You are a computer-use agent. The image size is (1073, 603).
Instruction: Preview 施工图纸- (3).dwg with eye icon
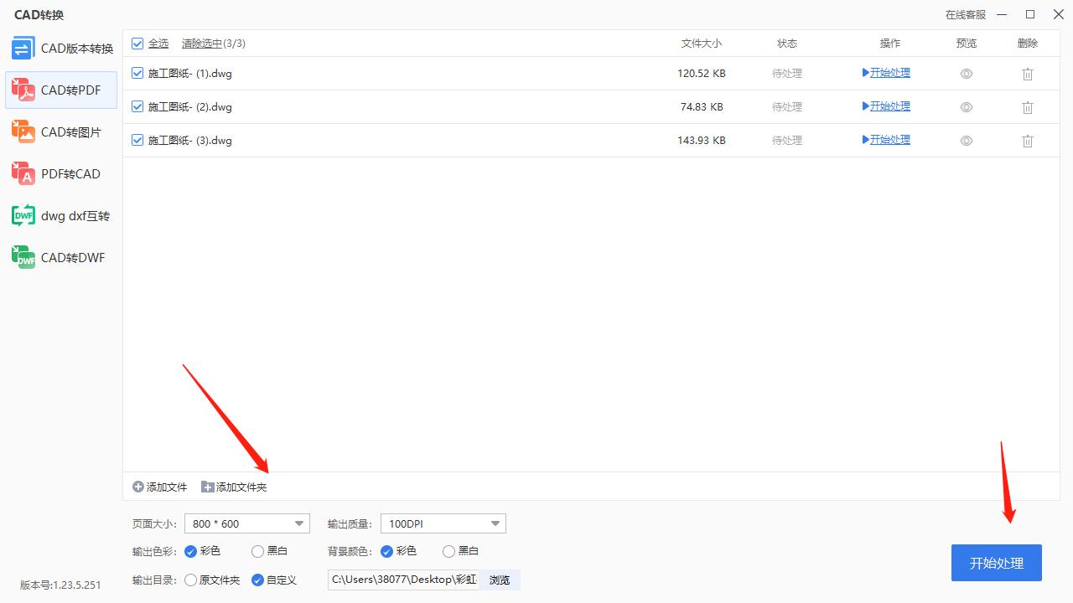click(x=967, y=141)
